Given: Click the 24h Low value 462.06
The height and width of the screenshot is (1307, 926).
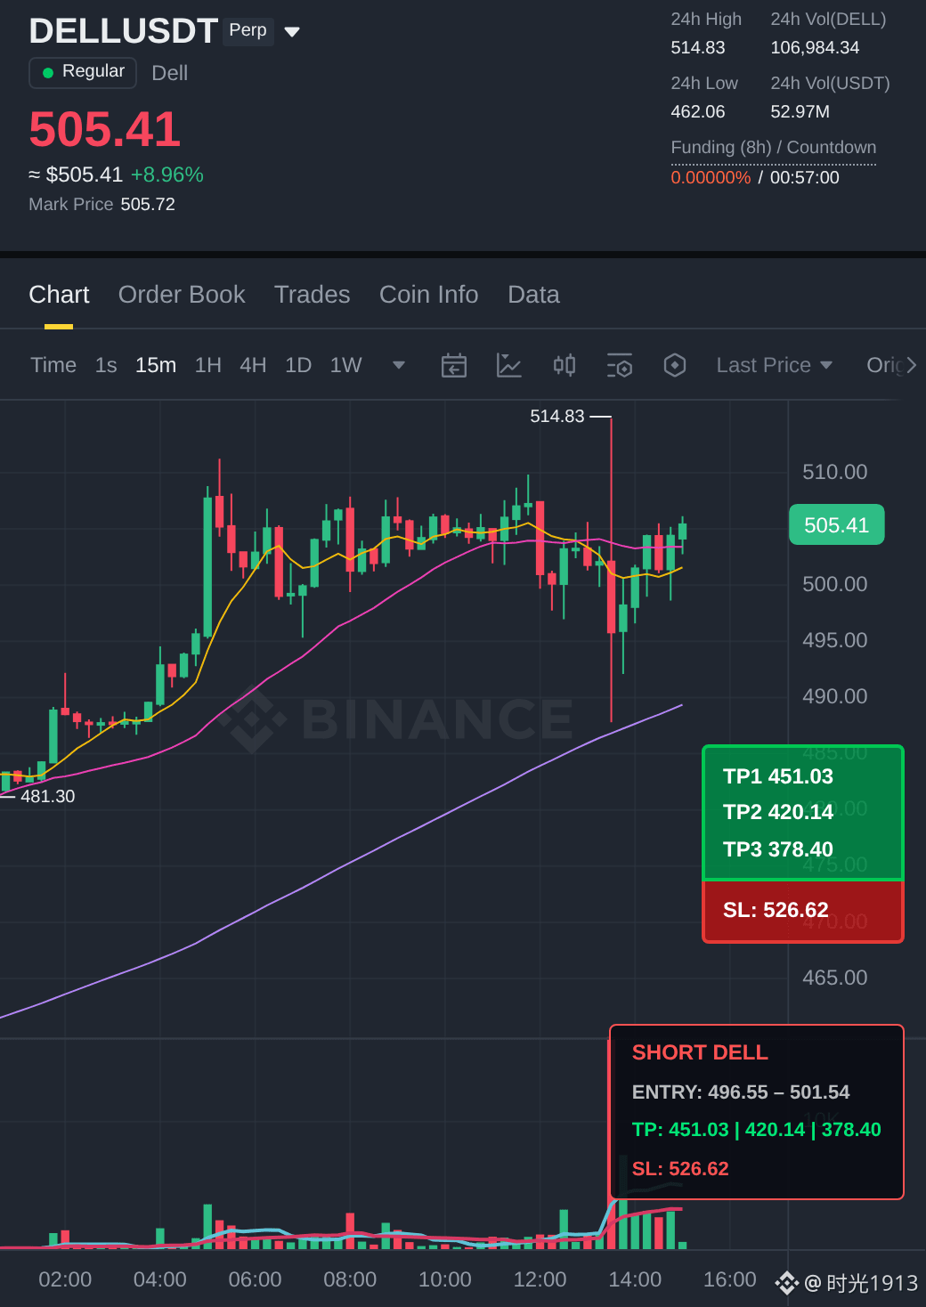Looking at the screenshot, I should coord(698,112).
